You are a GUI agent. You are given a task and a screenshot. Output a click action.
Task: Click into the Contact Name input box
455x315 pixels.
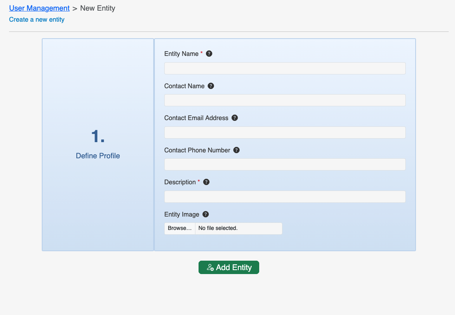pyautogui.click(x=285, y=100)
